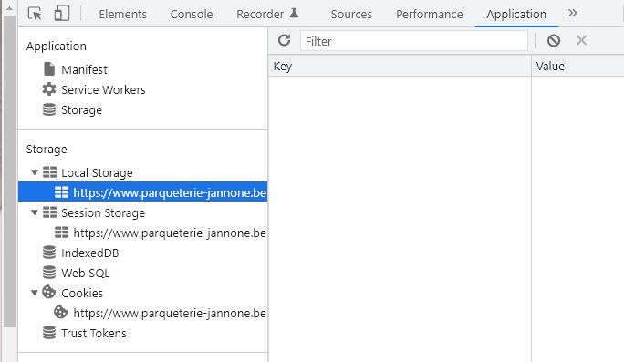624x362 pixels.
Task: Show more tabs with the chevron
Action: [572, 13]
